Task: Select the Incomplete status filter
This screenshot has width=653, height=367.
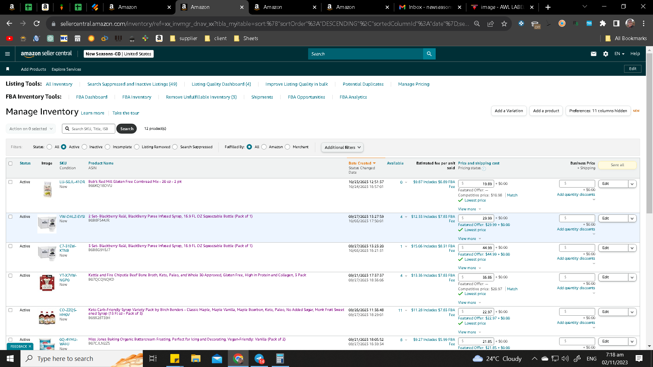Action: point(107,147)
